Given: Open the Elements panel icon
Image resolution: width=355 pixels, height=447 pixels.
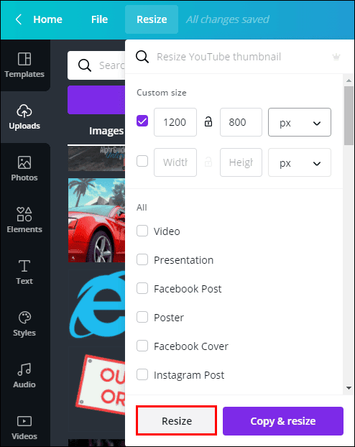Looking at the screenshot, I should coord(24,214).
